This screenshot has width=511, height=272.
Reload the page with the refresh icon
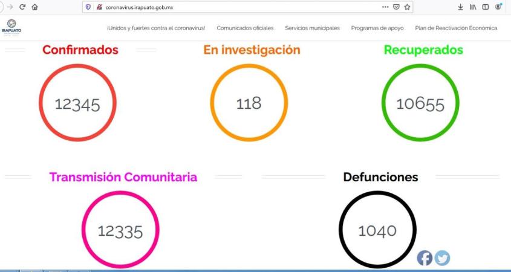pyautogui.click(x=22, y=7)
